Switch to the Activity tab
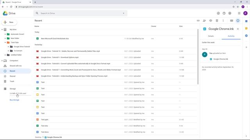The image size is (250, 140). point(231,36)
